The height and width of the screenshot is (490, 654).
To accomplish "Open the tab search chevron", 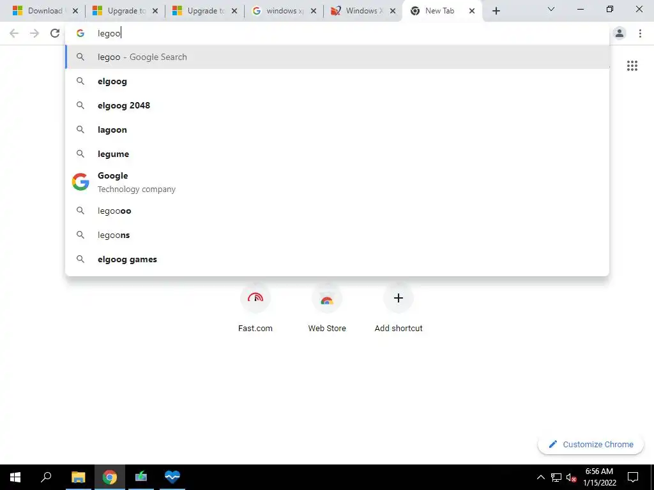I will (551, 9).
